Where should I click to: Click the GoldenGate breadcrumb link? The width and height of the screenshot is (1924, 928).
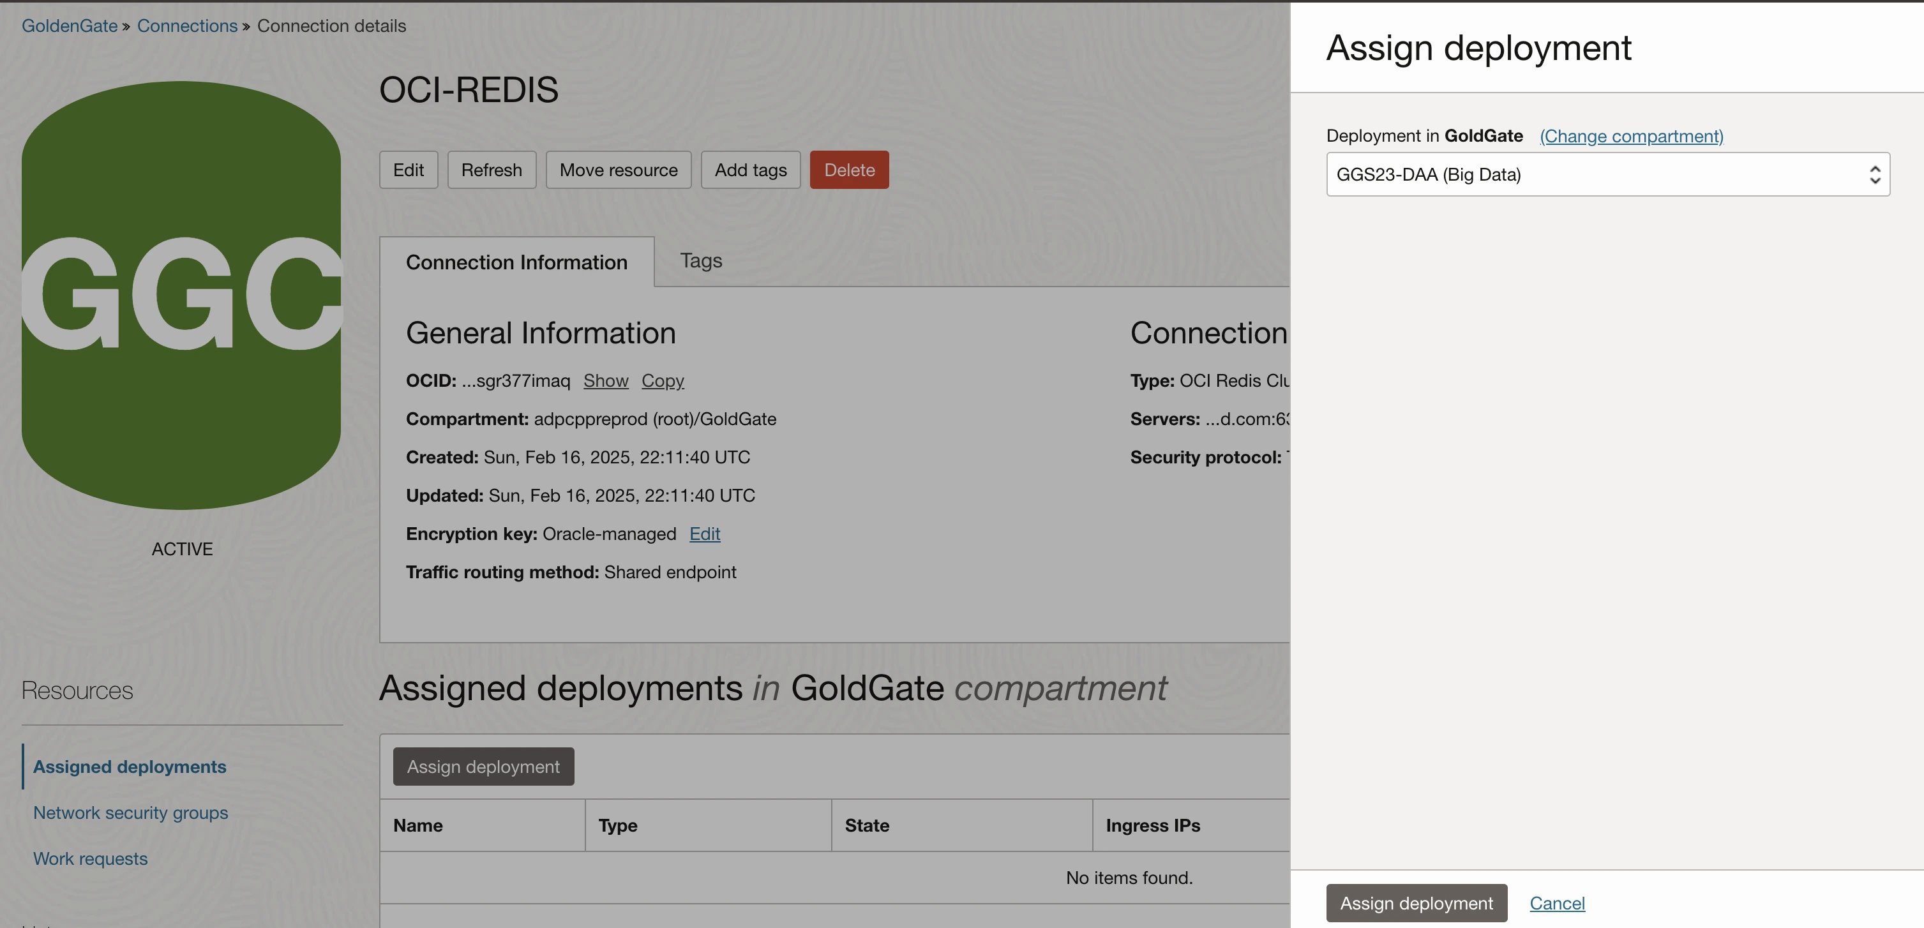pyautogui.click(x=69, y=26)
